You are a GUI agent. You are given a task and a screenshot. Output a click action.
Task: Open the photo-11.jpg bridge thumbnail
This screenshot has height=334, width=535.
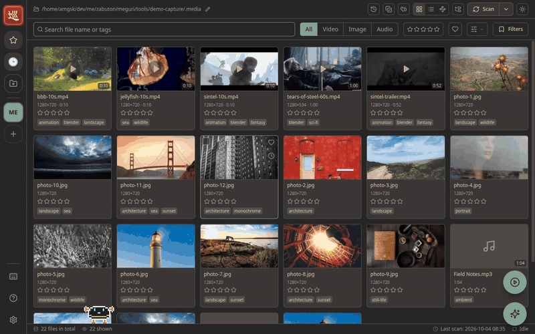coord(156,158)
